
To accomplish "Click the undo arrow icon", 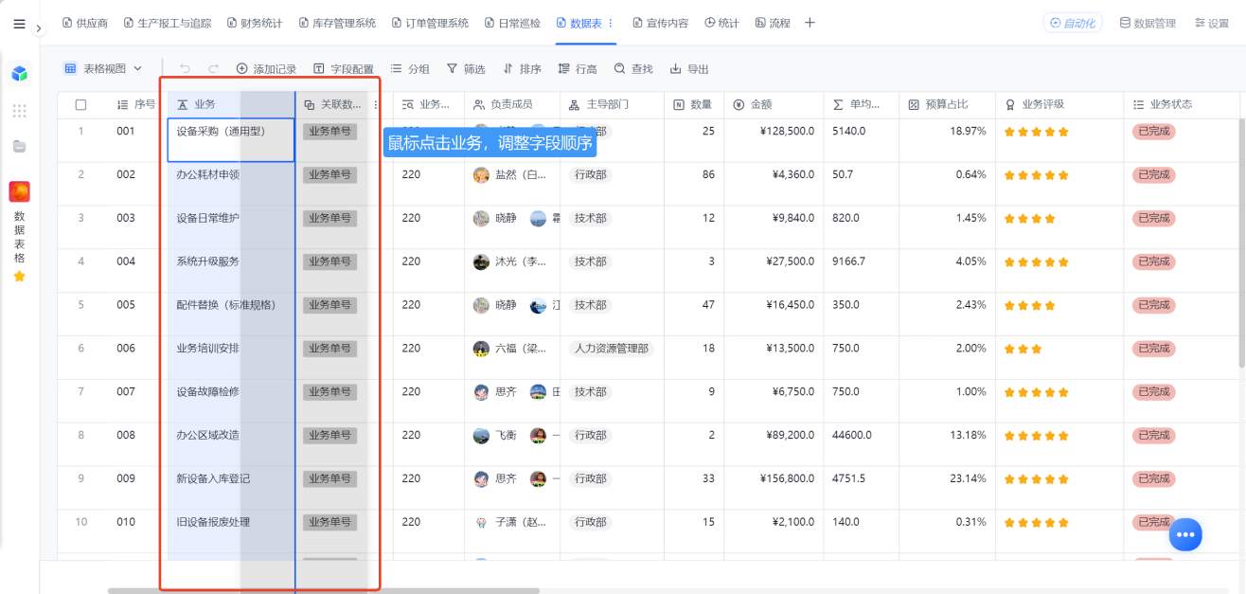I will click(185, 68).
